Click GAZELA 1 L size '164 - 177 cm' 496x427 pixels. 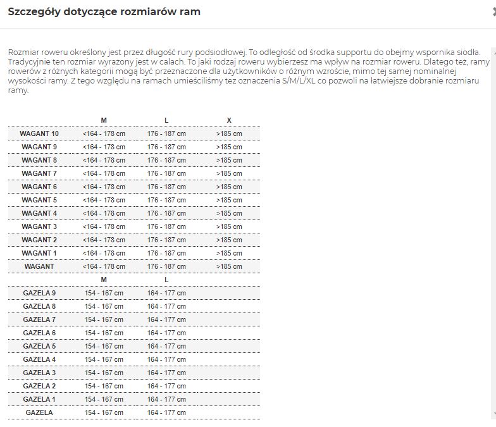[166, 400]
